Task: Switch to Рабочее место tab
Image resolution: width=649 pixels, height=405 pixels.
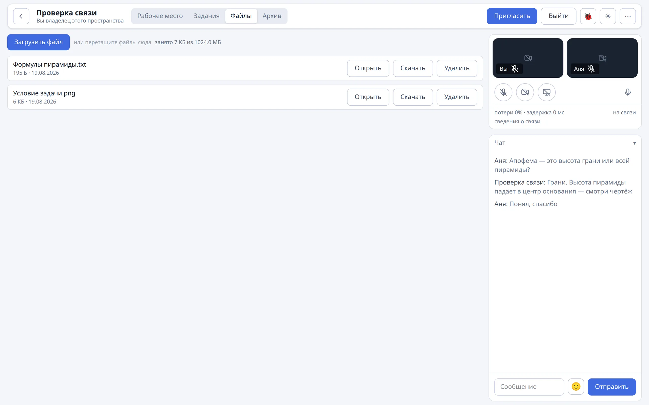Action: [160, 16]
